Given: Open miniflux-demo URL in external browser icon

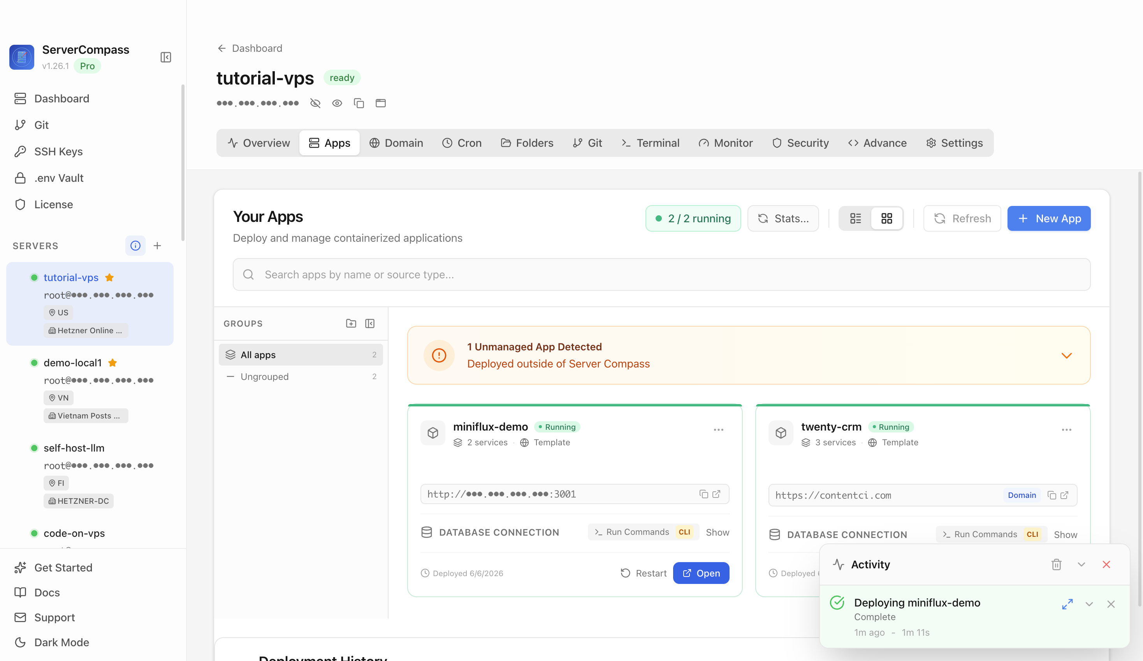Looking at the screenshot, I should pos(716,494).
